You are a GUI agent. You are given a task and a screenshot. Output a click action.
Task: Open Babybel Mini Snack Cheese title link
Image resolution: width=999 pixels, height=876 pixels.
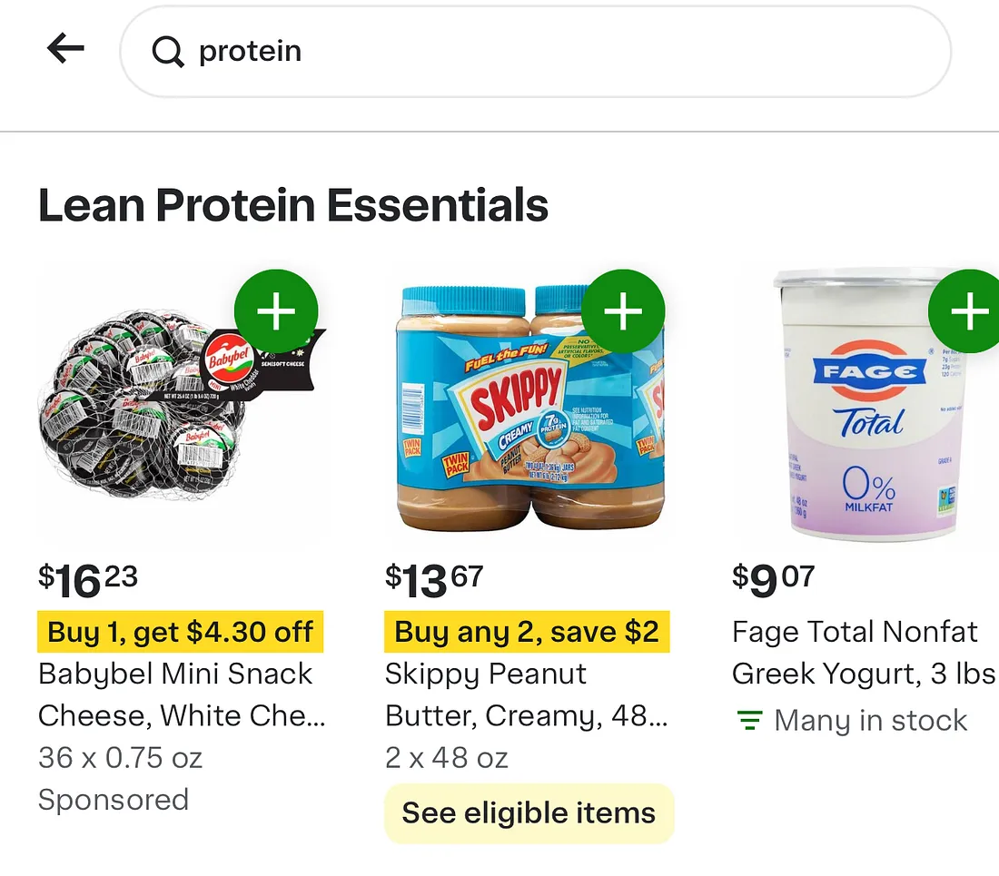182,694
